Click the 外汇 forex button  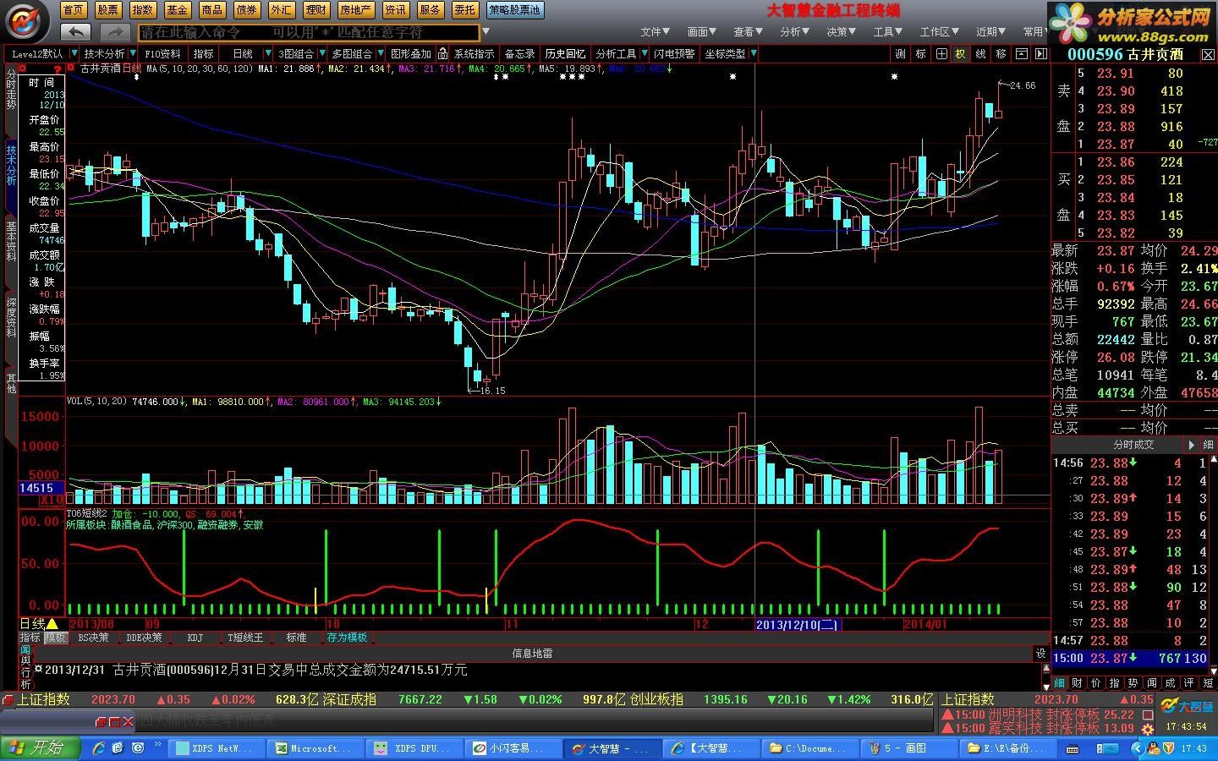(282, 10)
